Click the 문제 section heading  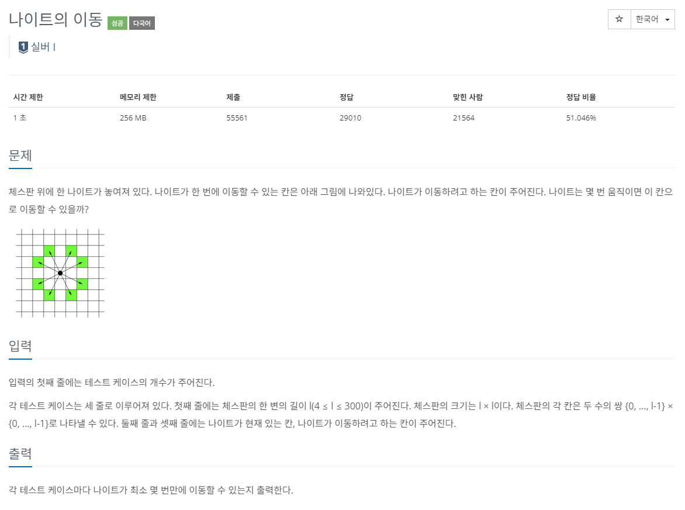click(x=20, y=156)
